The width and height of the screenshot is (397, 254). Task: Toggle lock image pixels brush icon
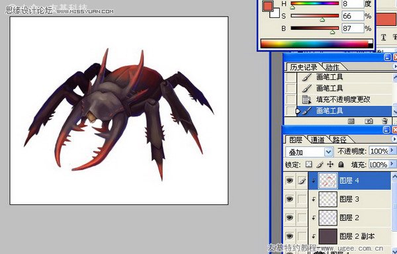[320, 165]
